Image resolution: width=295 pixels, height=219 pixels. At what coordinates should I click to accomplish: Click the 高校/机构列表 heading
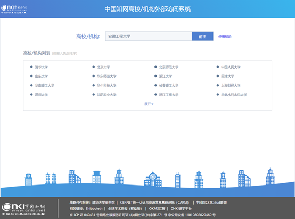tap(37, 53)
